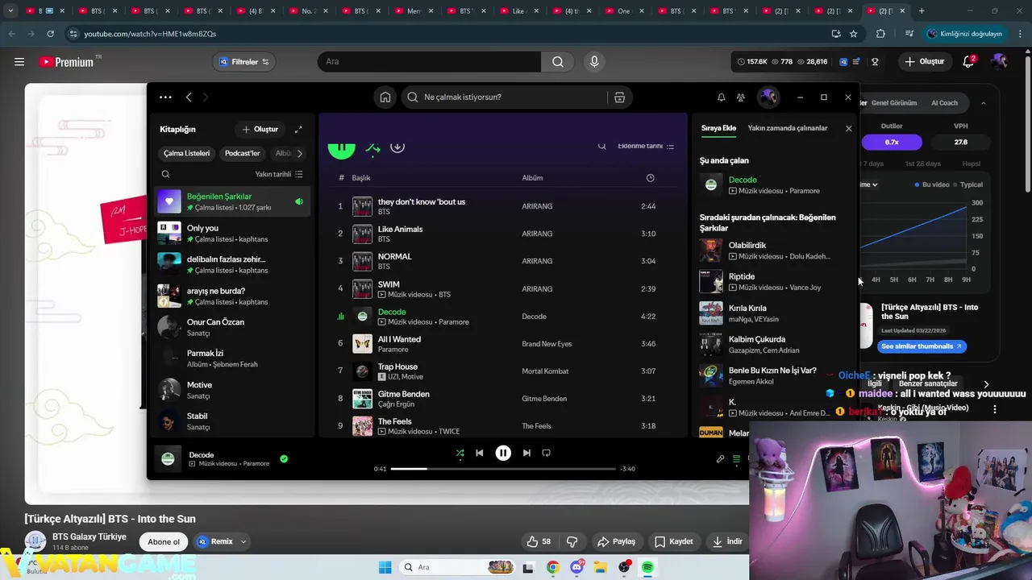Select the Podcast'ler filter chip
This screenshot has width=1032, height=580.
coord(243,153)
